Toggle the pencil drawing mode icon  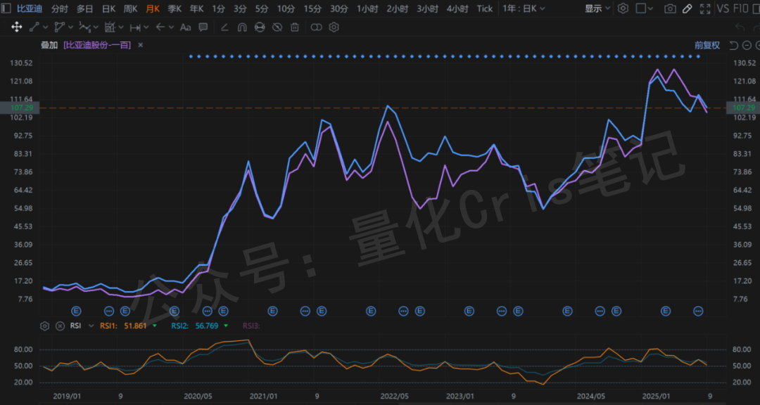pos(687,8)
